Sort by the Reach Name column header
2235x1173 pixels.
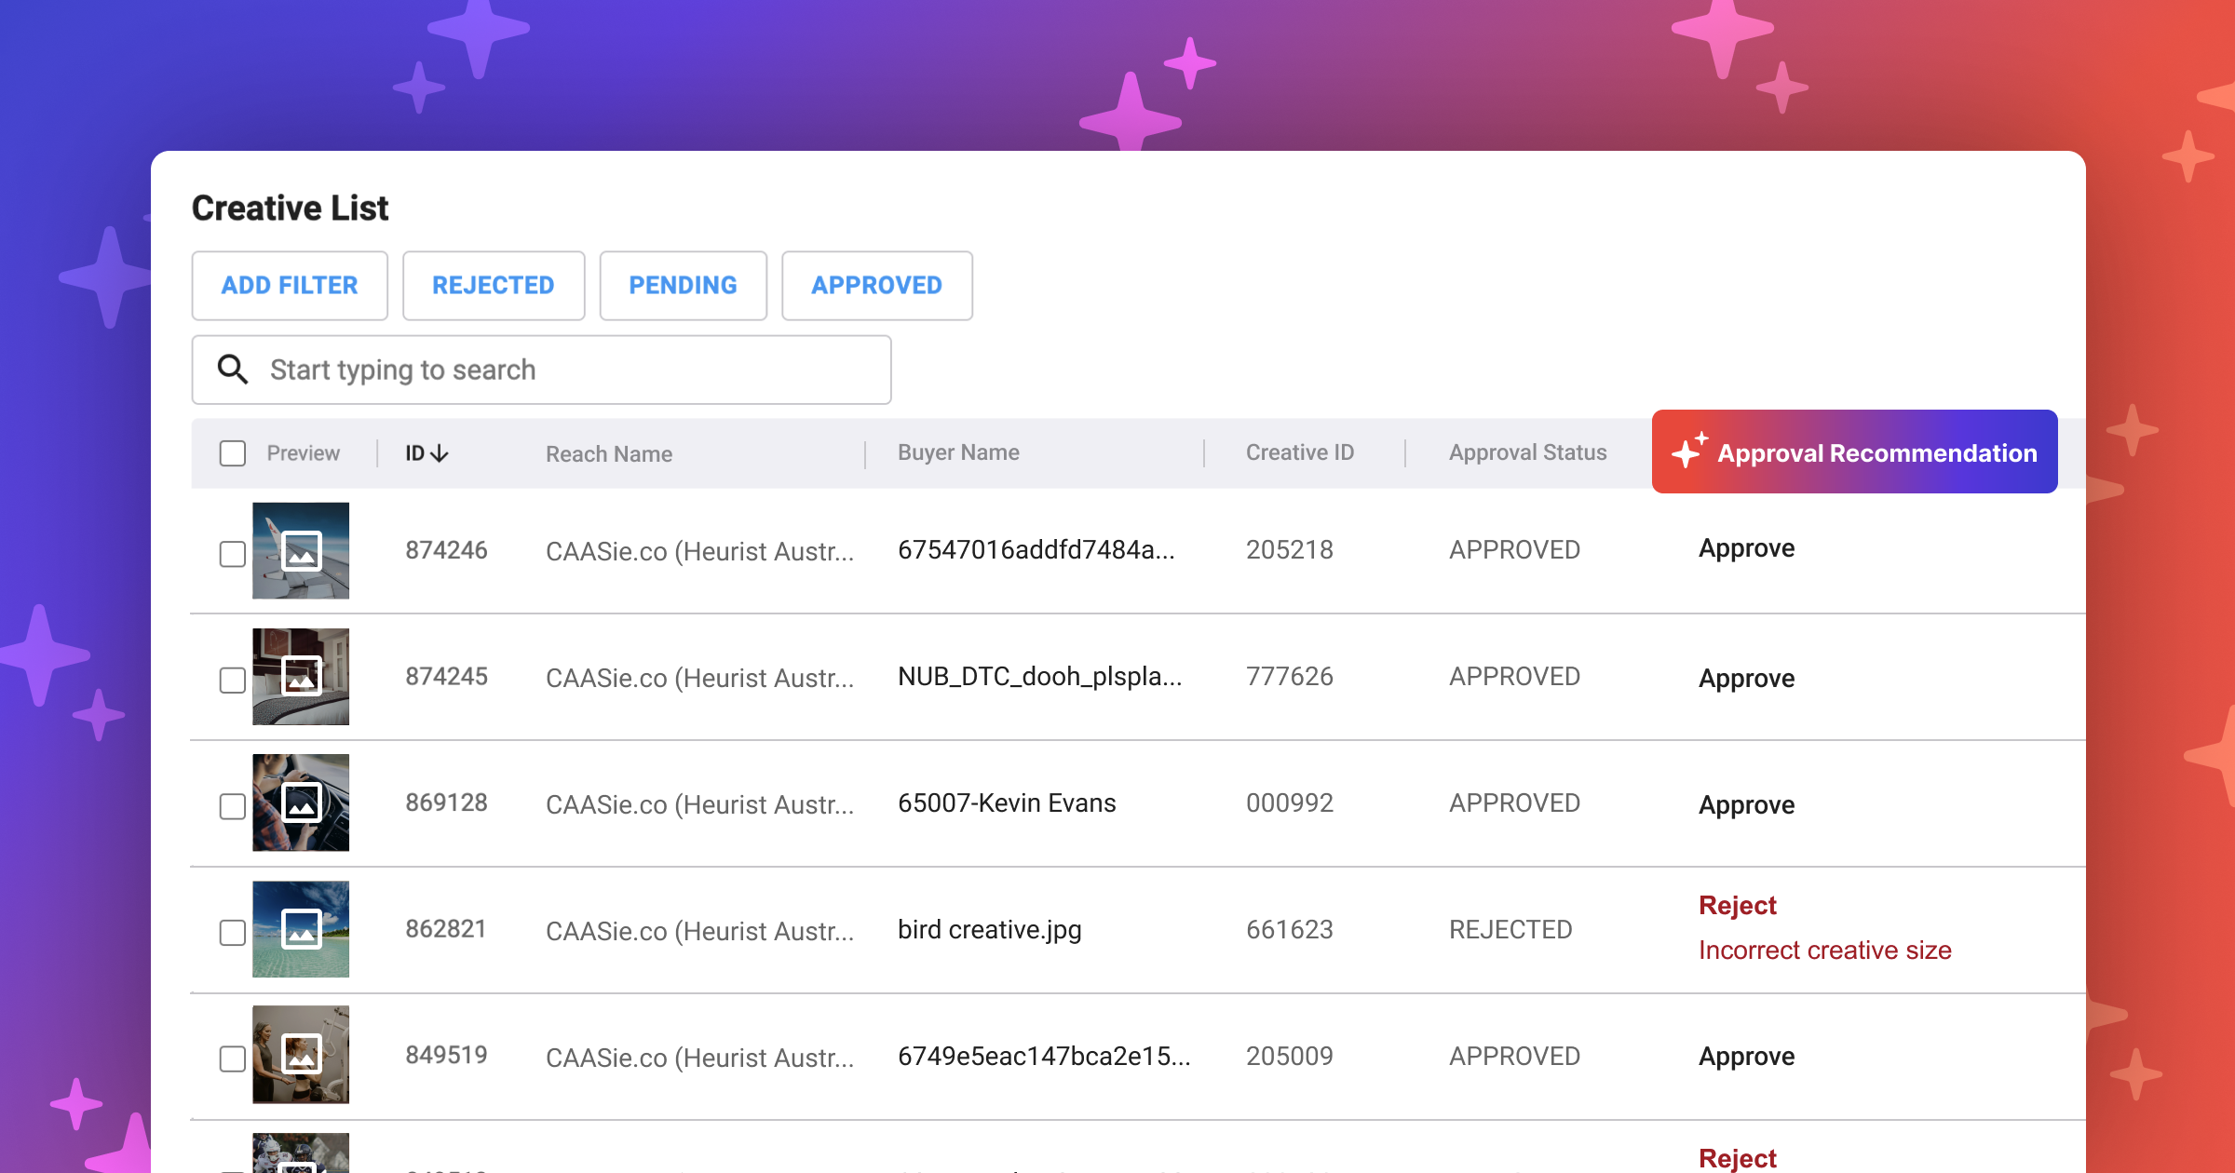click(x=608, y=454)
